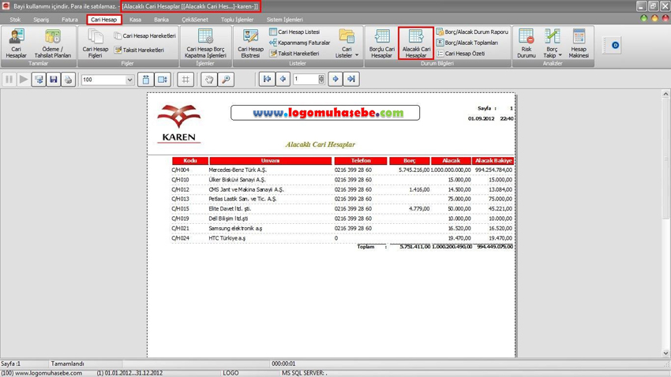
Task: Select the hand pan tool
Action: pyautogui.click(x=209, y=80)
